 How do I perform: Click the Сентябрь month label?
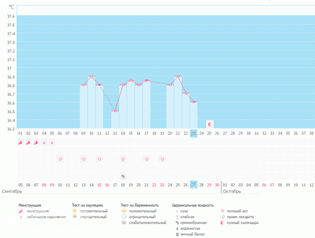pyautogui.click(x=13, y=192)
